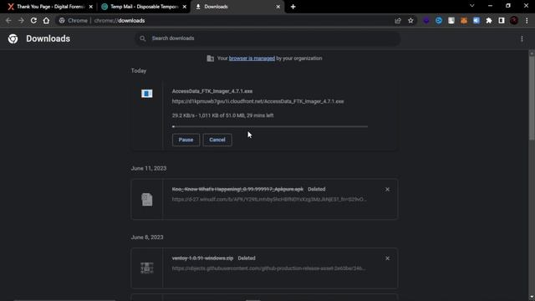Image resolution: width=535 pixels, height=301 pixels.
Task: Open a new tab
Action: click(293, 7)
